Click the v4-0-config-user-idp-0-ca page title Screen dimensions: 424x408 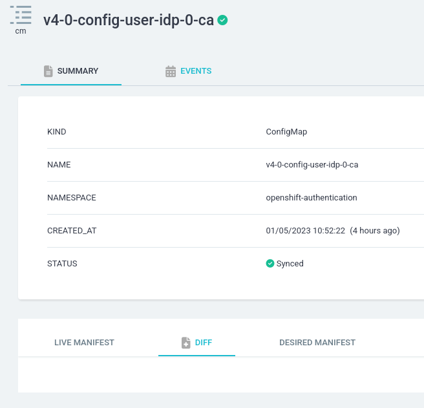(129, 20)
